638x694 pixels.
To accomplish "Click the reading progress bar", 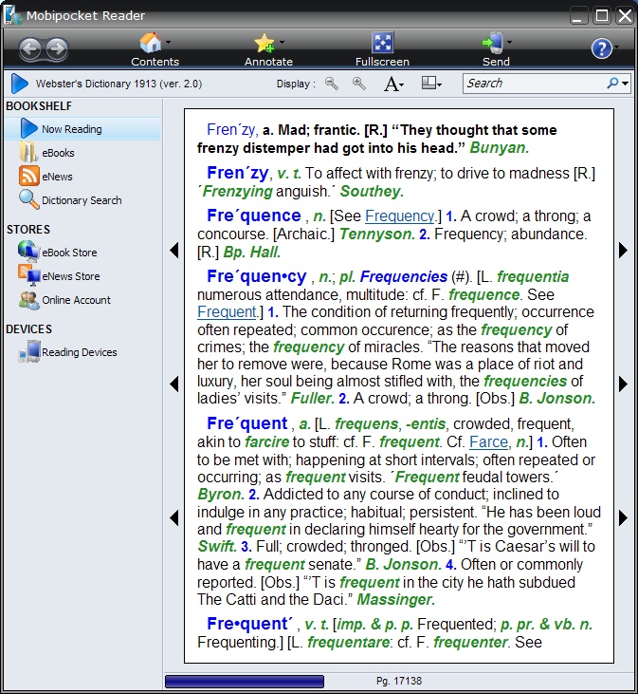I will (245, 681).
